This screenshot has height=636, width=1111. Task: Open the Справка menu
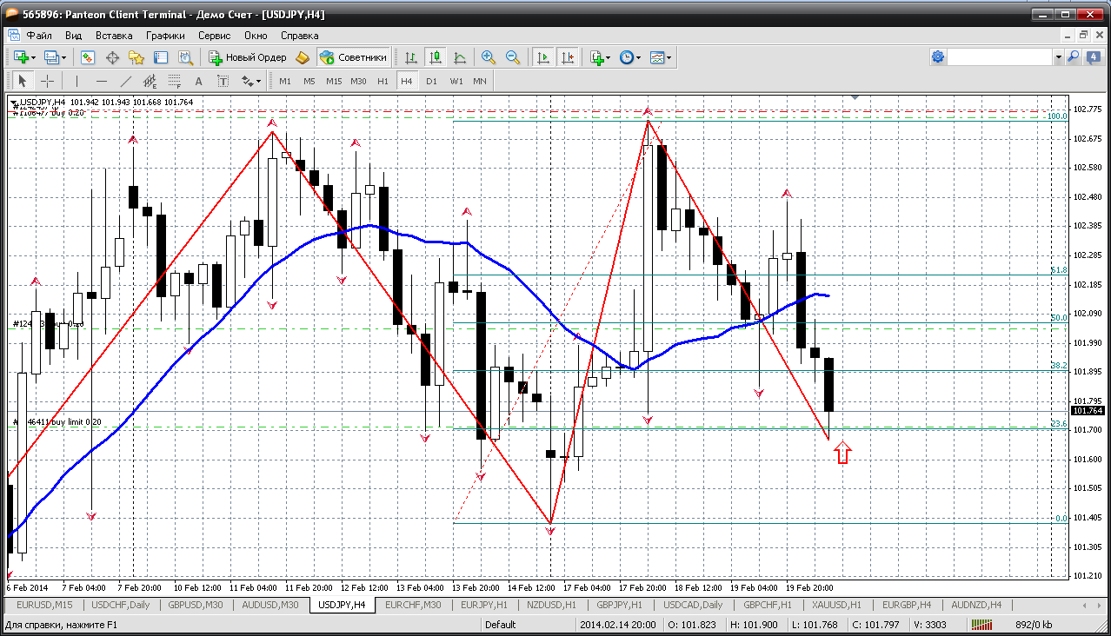[x=300, y=36]
